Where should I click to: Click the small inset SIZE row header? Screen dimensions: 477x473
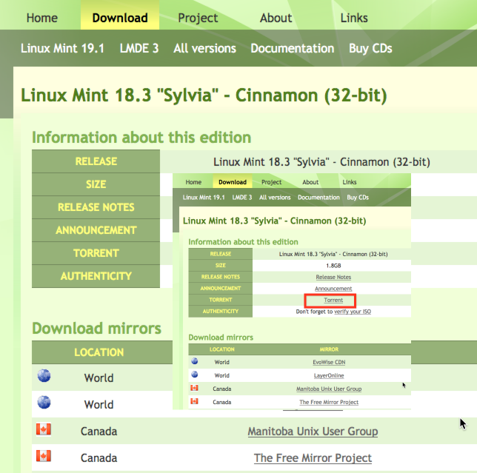tap(221, 266)
